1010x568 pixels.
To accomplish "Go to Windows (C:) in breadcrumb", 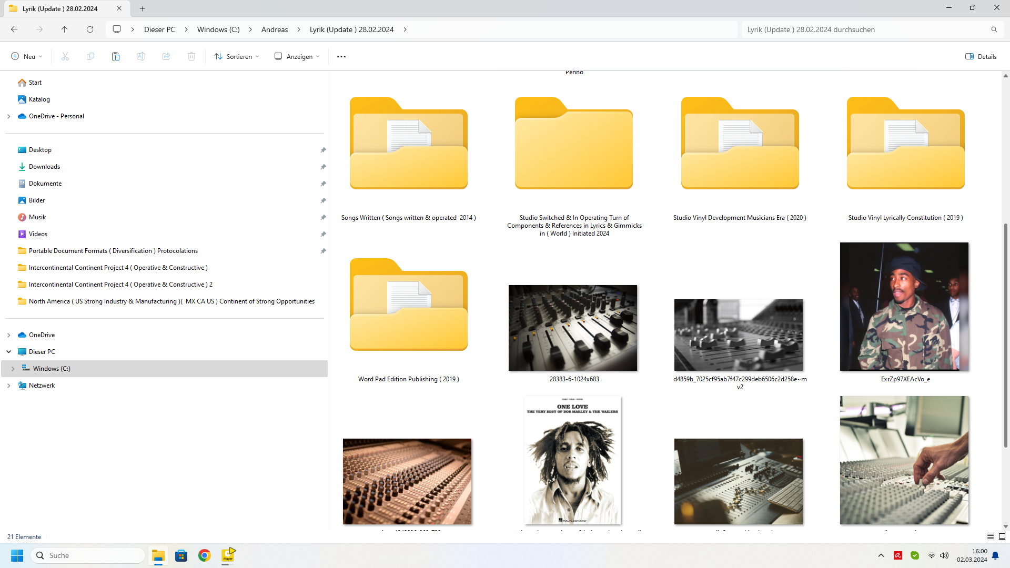I will [218, 29].
